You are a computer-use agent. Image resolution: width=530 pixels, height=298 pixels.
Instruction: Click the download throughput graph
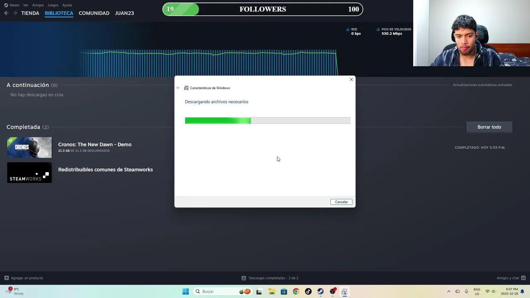point(208,63)
